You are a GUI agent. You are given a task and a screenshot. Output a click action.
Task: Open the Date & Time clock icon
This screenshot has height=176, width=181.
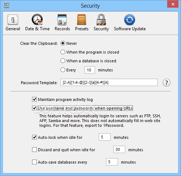click(37, 20)
